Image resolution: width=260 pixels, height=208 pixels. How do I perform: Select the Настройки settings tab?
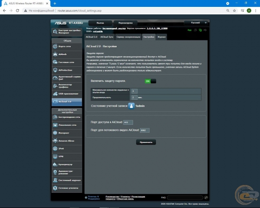pos(149,37)
